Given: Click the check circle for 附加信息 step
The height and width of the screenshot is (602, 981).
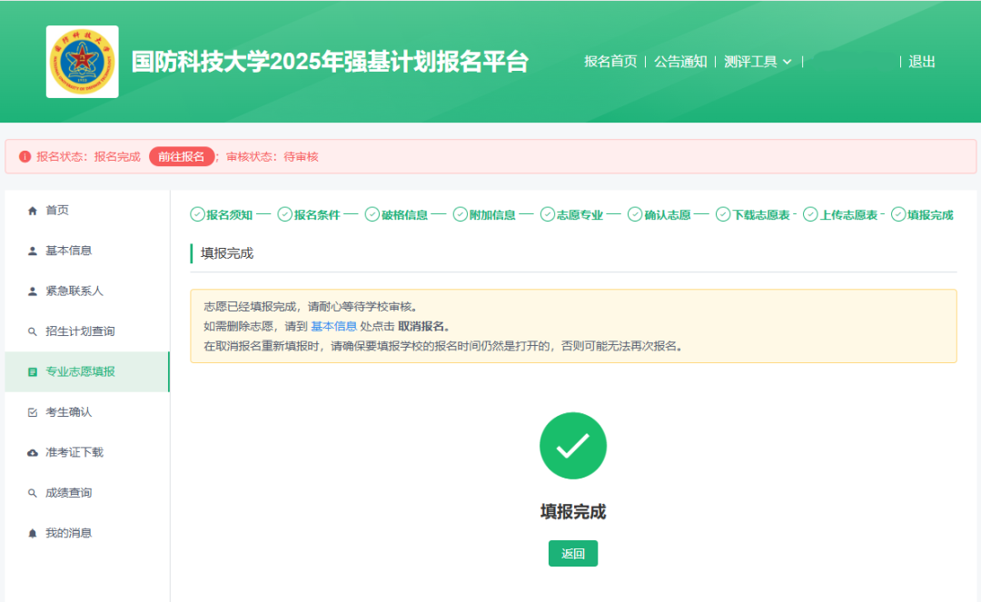Looking at the screenshot, I should (x=461, y=215).
